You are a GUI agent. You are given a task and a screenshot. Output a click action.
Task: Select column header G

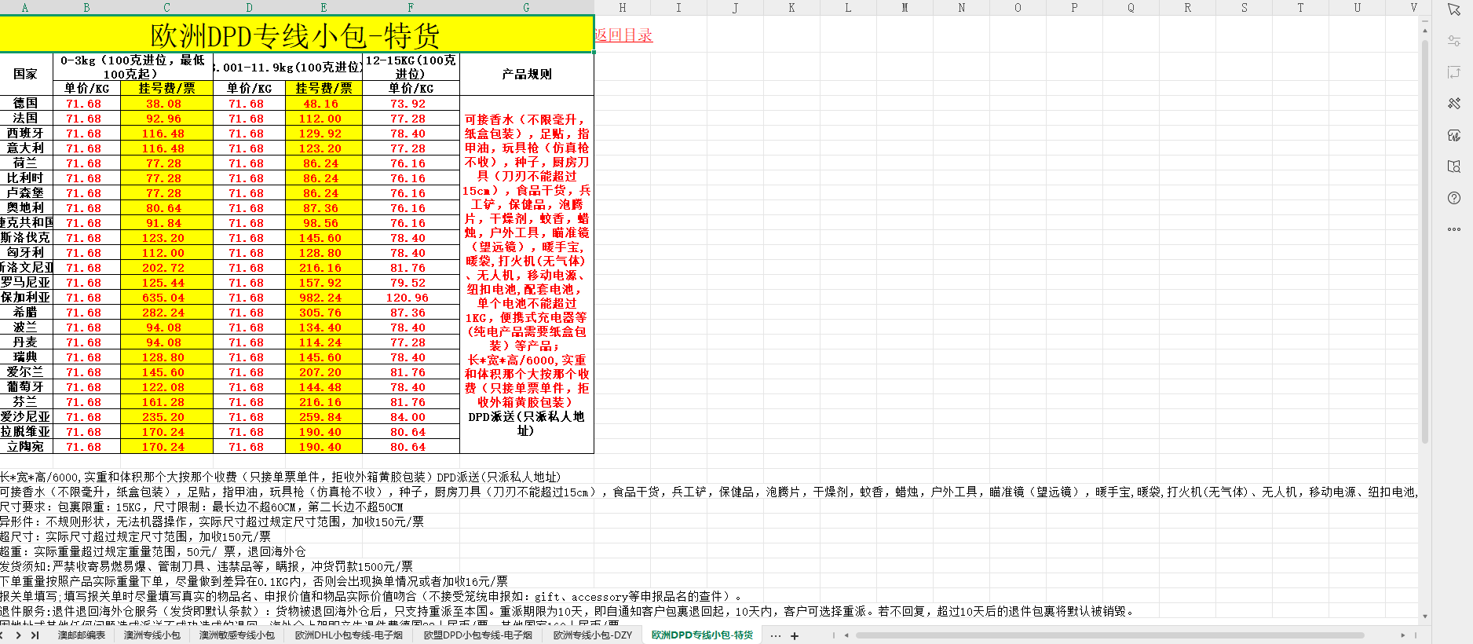coord(526,7)
